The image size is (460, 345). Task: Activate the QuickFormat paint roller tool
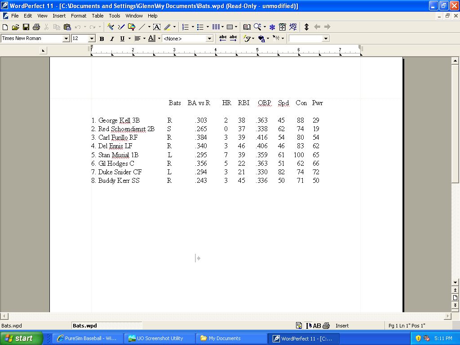pyautogui.click(x=111, y=27)
